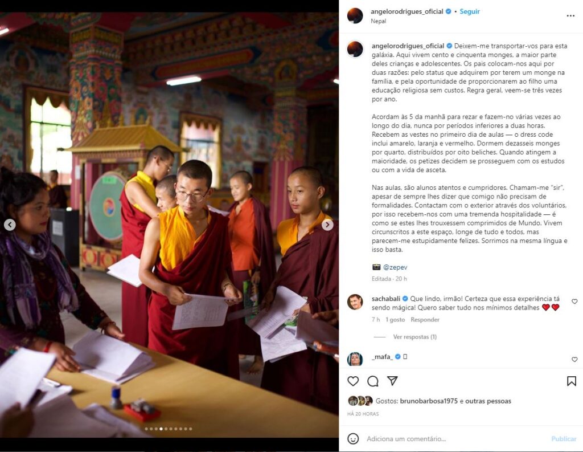Expand Ver respostas (1) replies
The width and height of the screenshot is (583, 452).
[x=414, y=337]
